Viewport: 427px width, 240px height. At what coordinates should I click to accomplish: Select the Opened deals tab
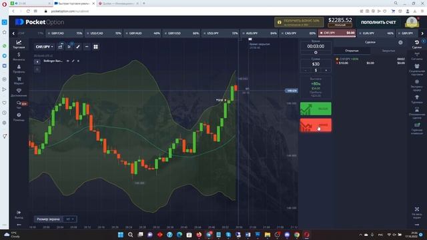(352, 51)
